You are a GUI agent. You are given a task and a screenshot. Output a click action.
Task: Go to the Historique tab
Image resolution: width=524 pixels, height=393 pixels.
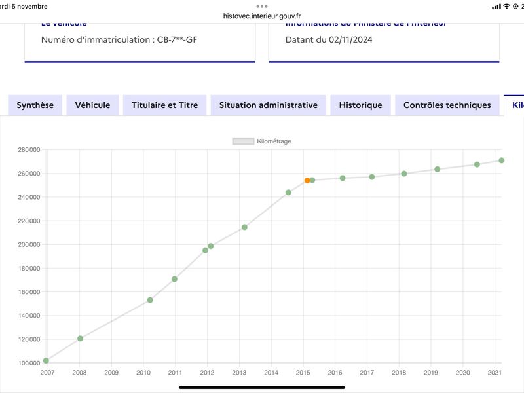(361, 105)
